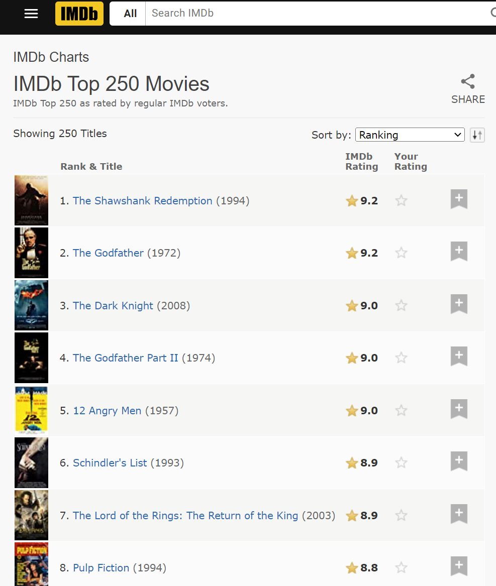The image size is (496, 586).
Task: Toggle the ascending/descending sort order button
Action: pos(477,135)
